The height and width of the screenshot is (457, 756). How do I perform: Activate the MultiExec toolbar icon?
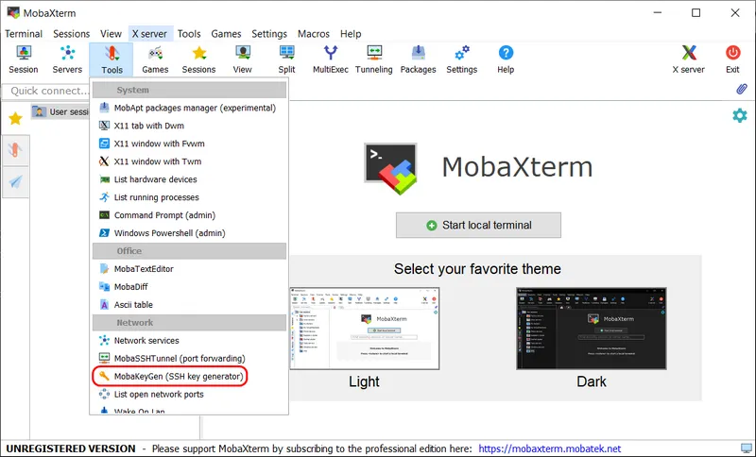pos(330,59)
